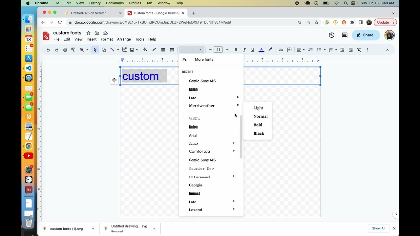This screenshot has width=420, height=236.
Task: Click the Share button
Action: pos(366,35)
